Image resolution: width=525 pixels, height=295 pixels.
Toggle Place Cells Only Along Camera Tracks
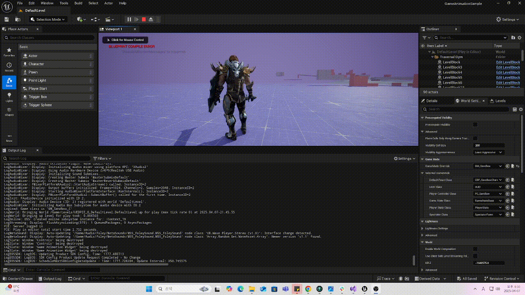click(x=475, y=138)
